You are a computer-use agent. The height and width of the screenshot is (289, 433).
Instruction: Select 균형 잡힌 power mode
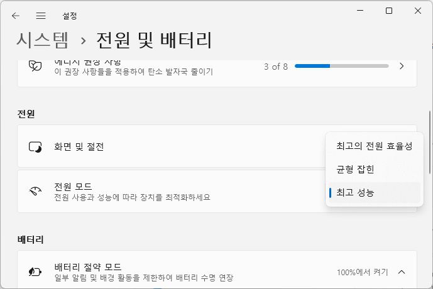pyautogui.click(x=374, y=169)
